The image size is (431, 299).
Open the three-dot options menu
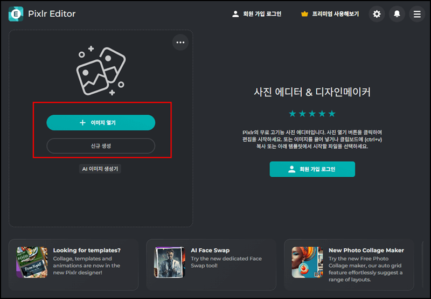pos(180,43)
